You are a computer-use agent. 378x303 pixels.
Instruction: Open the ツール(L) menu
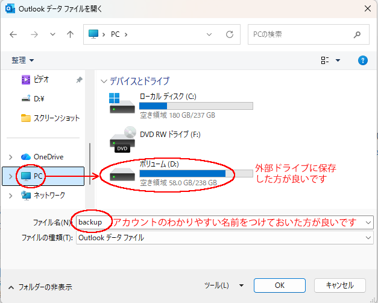pyautogui.click(x=224, y=285)
